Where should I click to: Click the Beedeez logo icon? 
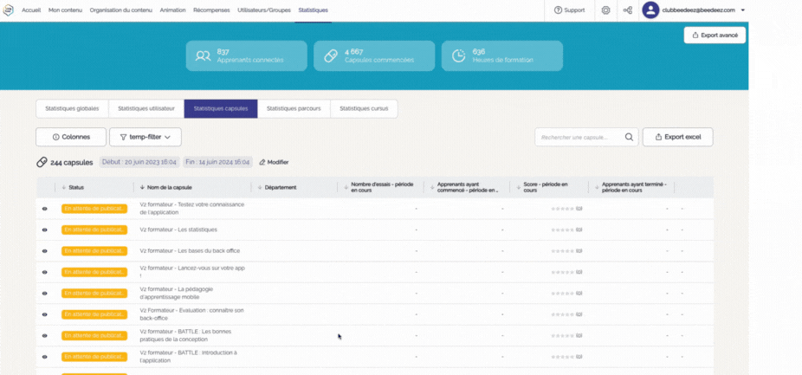9,10
